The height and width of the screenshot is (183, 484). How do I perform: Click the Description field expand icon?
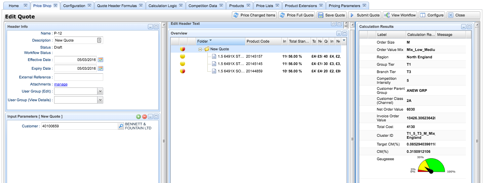tap(99, 40)
